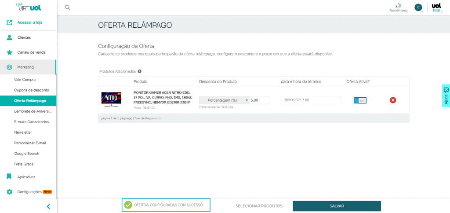Click the user avatar icon
450x213 pixels.
click(x=418, y=7)
